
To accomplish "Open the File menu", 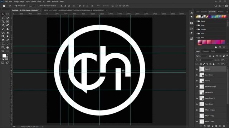I will click(x=6, y=1).
